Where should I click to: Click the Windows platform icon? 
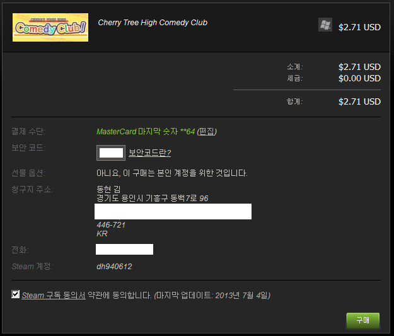[x=325, y=25]
